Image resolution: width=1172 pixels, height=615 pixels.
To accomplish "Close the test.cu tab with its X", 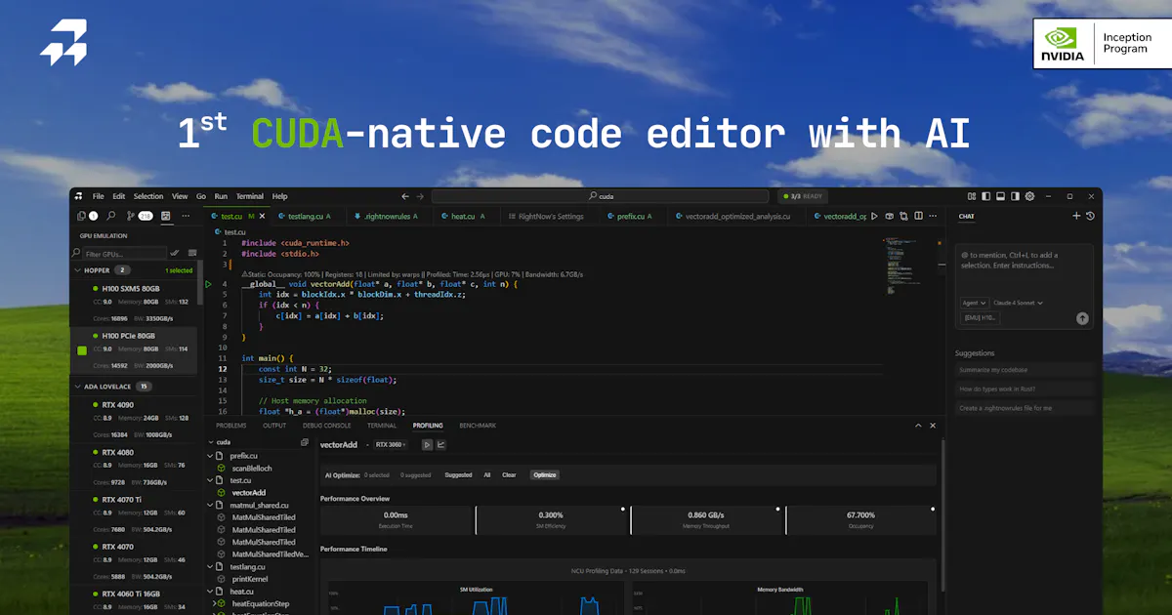I will 263,216.
